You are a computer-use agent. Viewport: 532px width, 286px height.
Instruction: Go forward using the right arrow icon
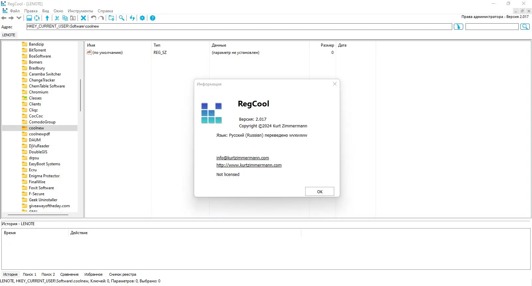[11, 18]
